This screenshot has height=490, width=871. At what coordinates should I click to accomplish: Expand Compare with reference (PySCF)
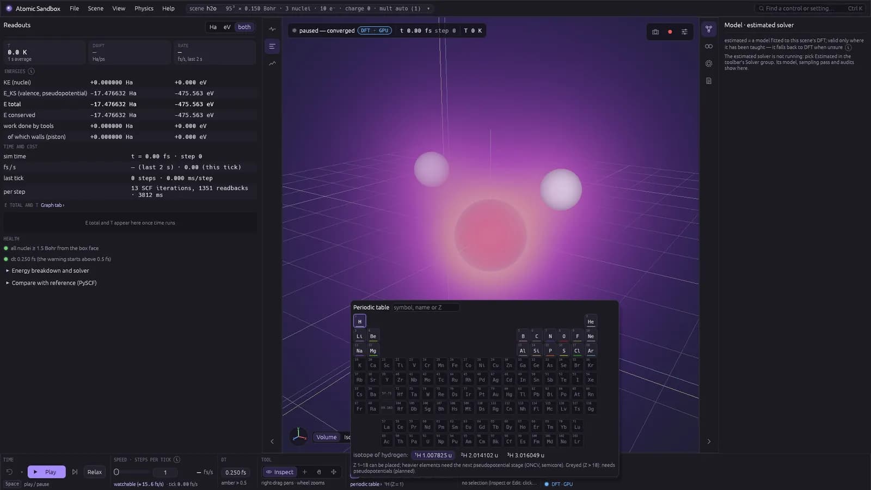tap(54, 283)
